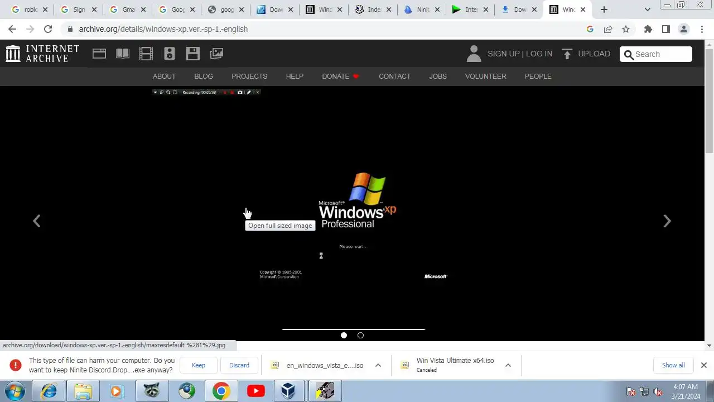Open CONTACT in the Archive nav
The image size is (714, 402).
(394, 76)
